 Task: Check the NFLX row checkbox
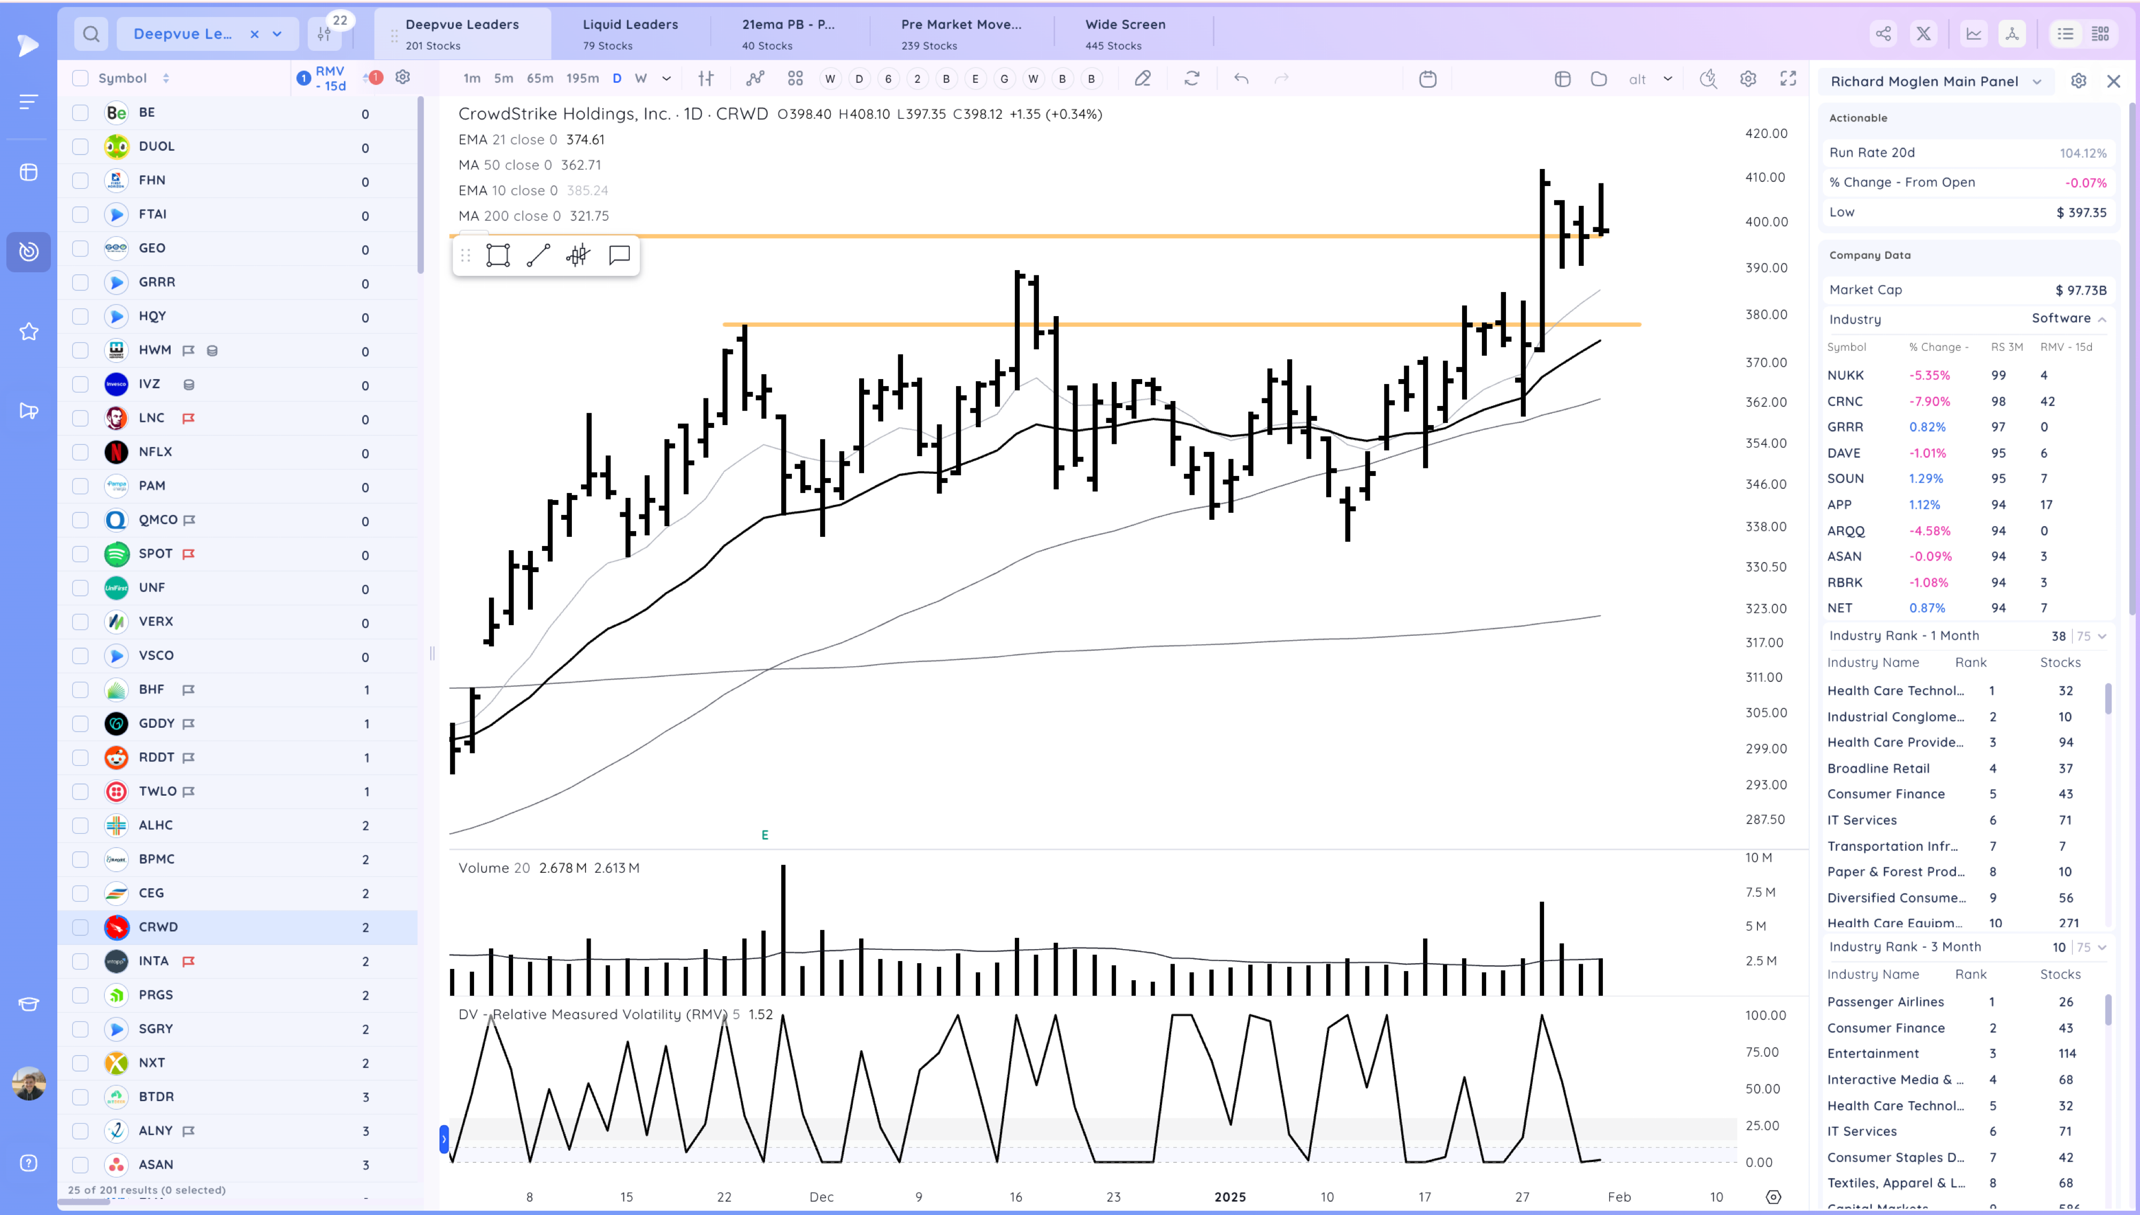pos(80,452)
